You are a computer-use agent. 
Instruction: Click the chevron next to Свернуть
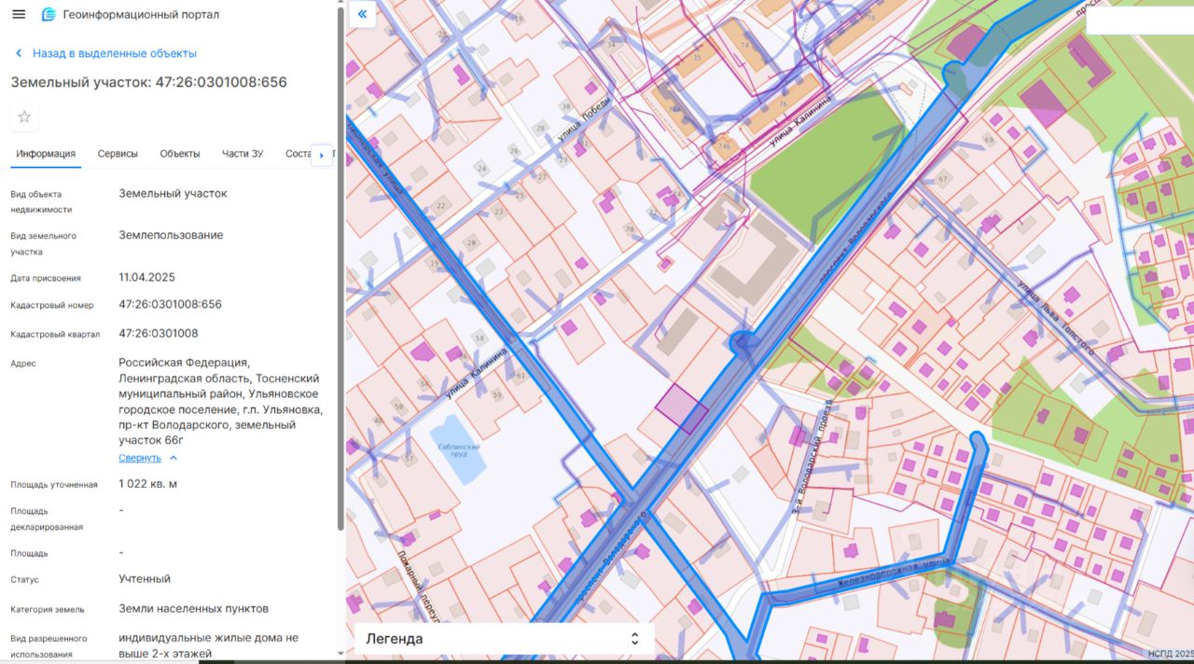(174, 458)
